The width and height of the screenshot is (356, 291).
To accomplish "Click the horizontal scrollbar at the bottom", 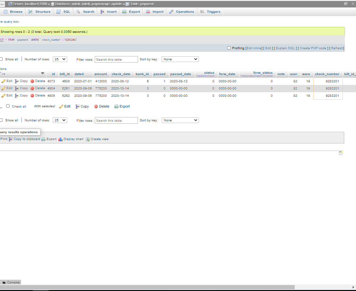I will click(164, 287).
